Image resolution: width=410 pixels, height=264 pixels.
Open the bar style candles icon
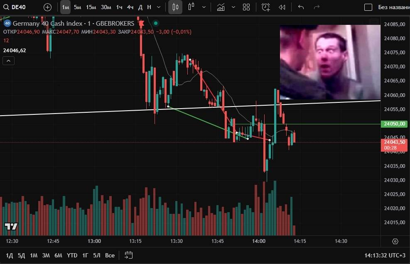175,7
